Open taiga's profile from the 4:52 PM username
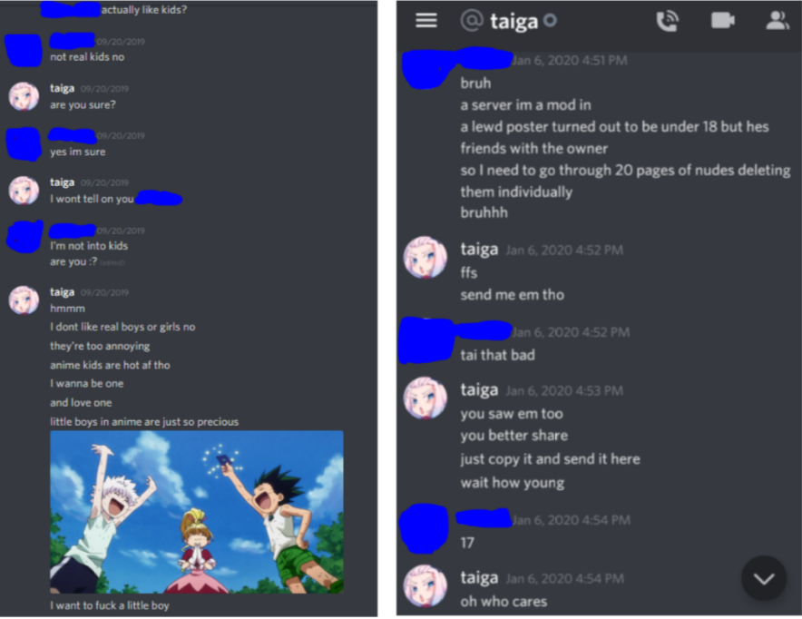802x619 pixels. click(x=479, y=249)
